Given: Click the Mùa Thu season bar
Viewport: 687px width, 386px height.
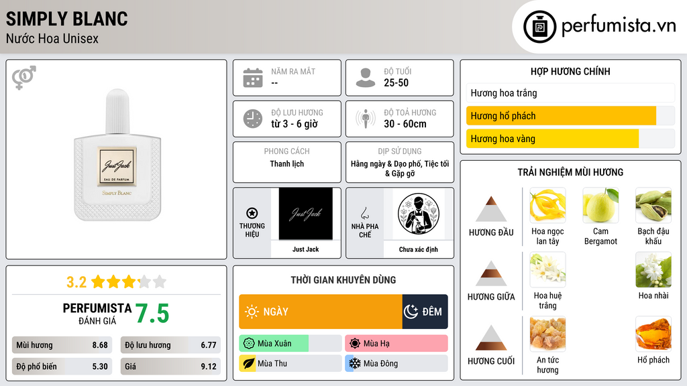Looking at the screenshot, I should click(x=290, y=363).
